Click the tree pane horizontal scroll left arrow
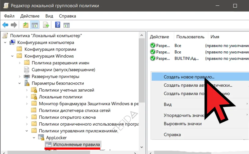Screen dimensions: 249x154 4,153
